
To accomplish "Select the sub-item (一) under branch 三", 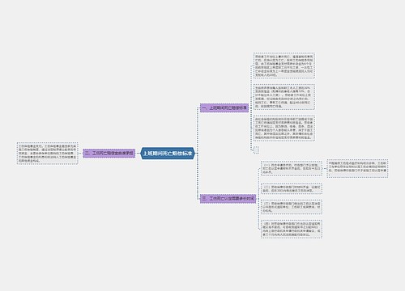I will 292,168.
